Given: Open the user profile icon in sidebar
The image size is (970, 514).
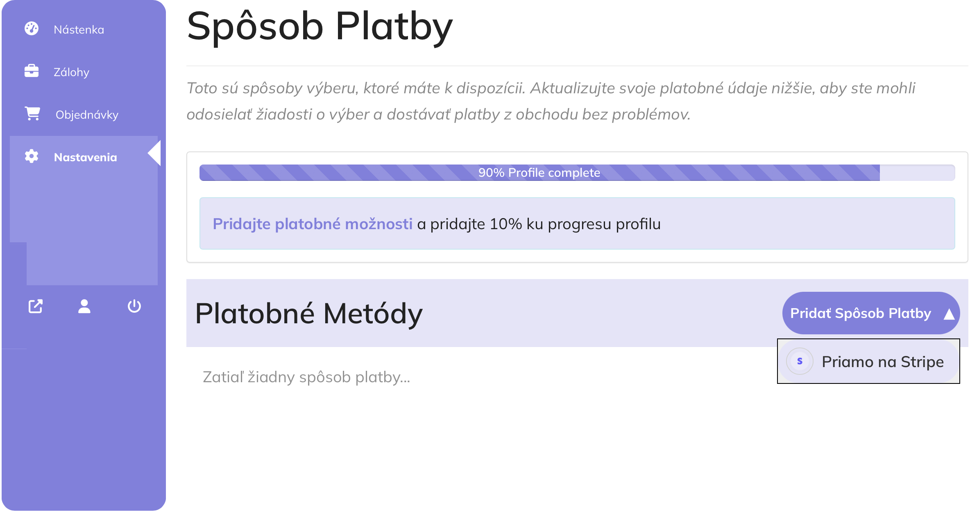Looking at the screenshot, I should coord(84,306).
